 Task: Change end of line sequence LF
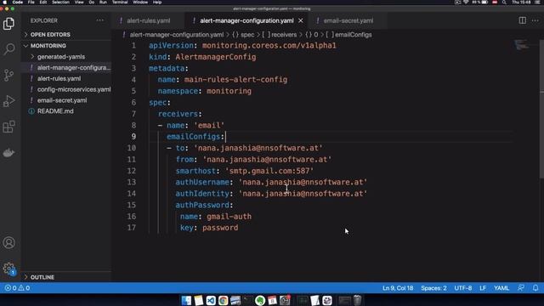tap(483, 288)
